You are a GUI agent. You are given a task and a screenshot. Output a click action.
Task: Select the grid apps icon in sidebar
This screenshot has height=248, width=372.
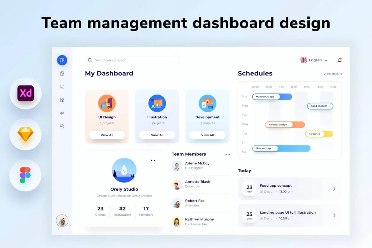[62, 100]
